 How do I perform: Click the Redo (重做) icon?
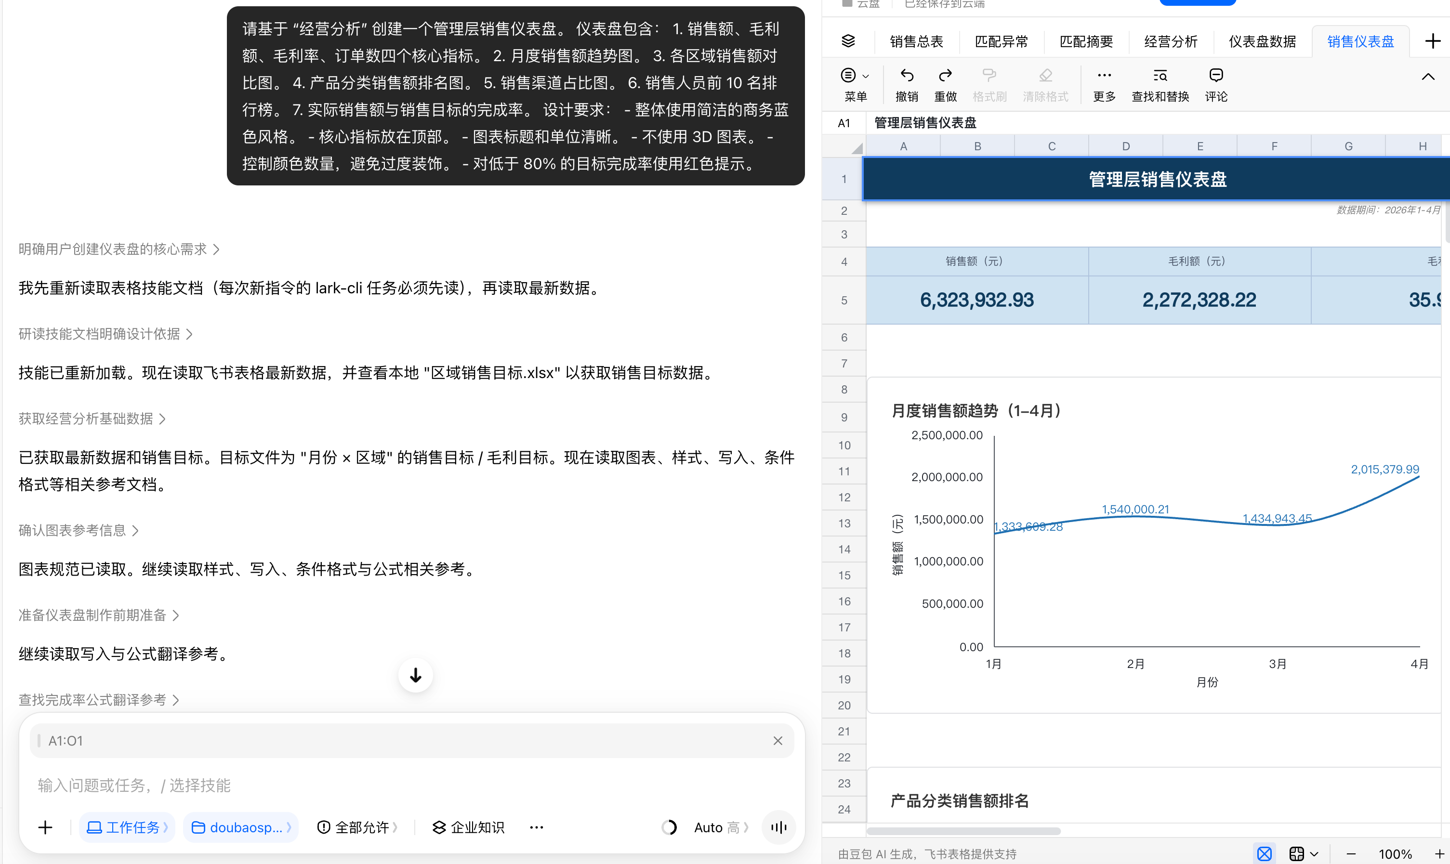coord(945,76)
